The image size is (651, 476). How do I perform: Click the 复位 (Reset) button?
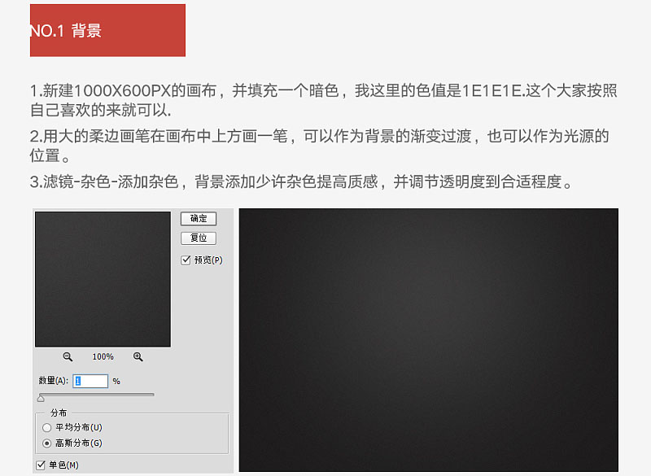[x=199, y=238]
